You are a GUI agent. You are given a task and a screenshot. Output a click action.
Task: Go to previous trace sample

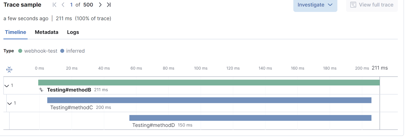point(63,5)
